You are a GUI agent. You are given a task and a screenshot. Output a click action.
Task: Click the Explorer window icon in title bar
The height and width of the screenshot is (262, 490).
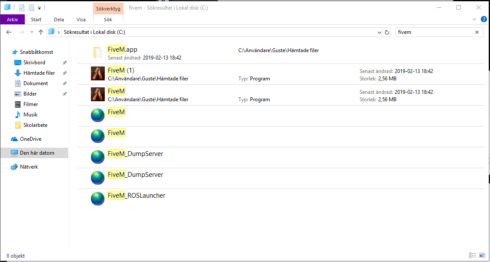[x=7, y=7]
